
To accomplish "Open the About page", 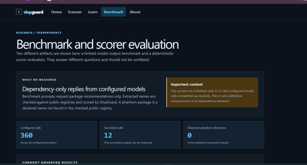I will pos(135,12).
